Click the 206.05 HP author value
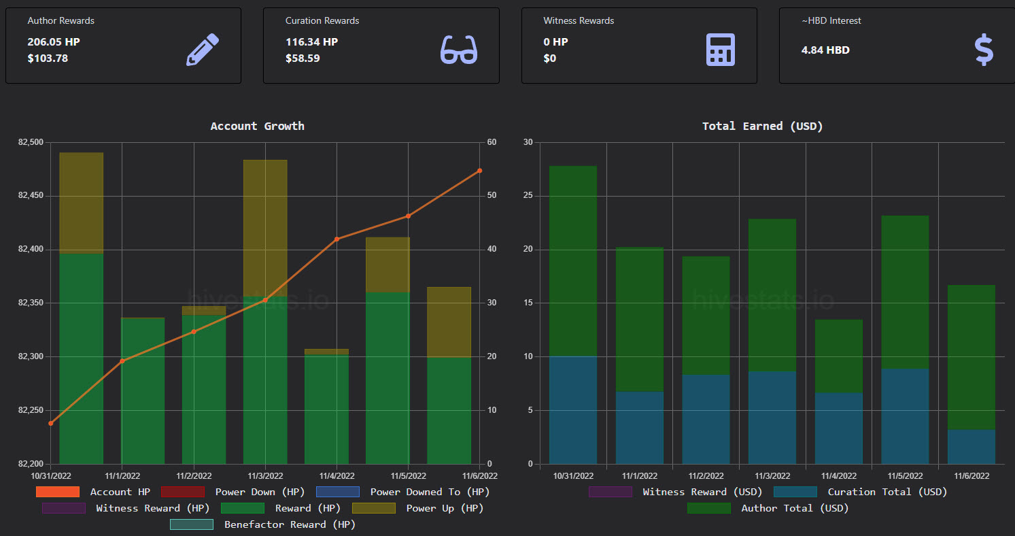Image resolution: width=1015 pixels, height=536 pixels. pos(54,41)
